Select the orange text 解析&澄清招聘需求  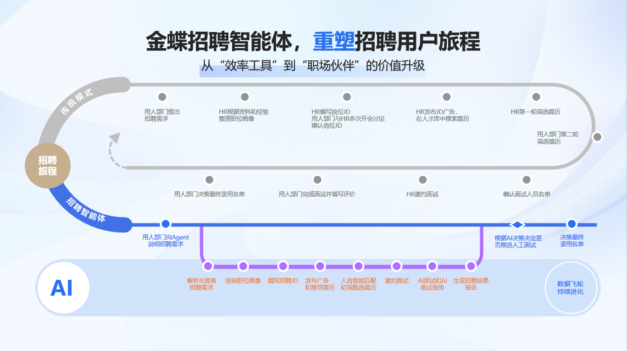coord(202,284)
